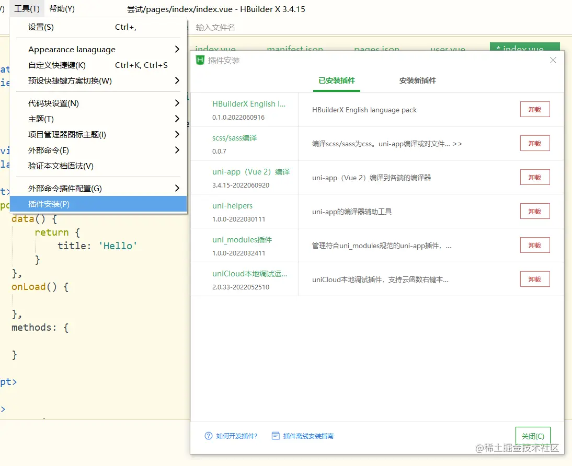Uninstall uniCloud本地调试运行 plugin
Viewport: 572px width, 466px height.
click(x=535, y=279)
